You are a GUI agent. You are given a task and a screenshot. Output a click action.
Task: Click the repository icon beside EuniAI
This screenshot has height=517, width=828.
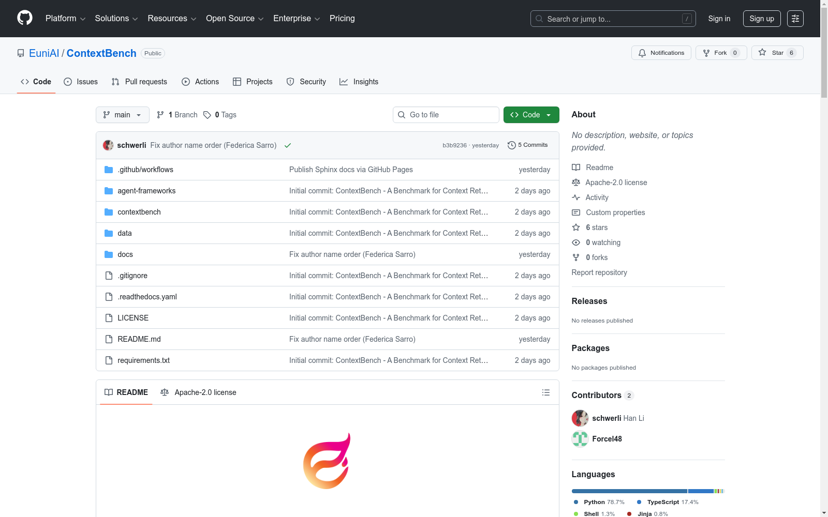click(x=21, y=53)
